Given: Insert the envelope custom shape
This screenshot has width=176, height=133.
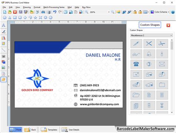Looking at the screenshot, I should 162,64.
